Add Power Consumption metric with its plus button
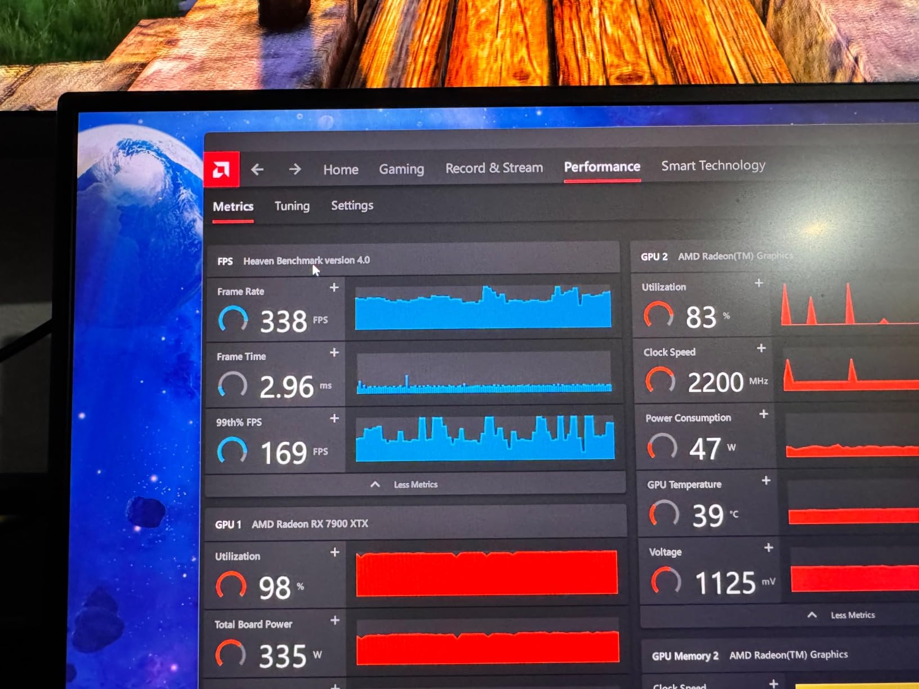The image size is (919, 689). pyautogui.click(x=764, y=414)
